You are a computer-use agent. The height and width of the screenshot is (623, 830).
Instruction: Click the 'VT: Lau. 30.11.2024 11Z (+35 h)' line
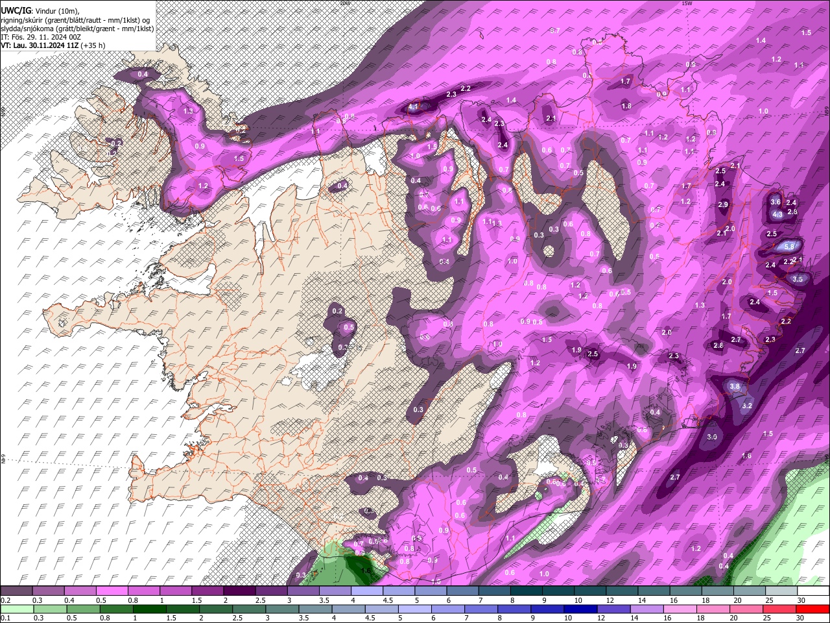pos(53,45)
